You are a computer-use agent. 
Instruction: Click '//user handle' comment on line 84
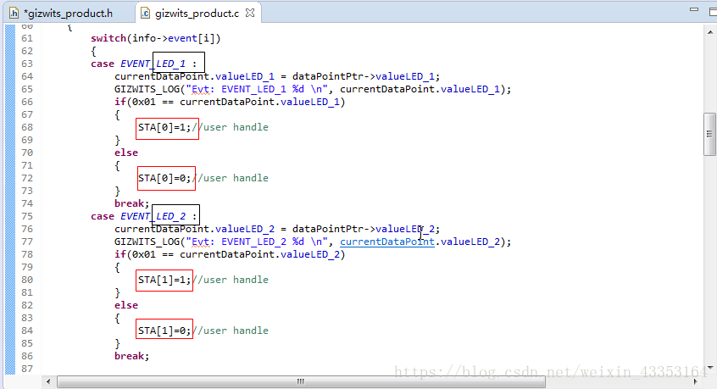click(x=231, y=331)
